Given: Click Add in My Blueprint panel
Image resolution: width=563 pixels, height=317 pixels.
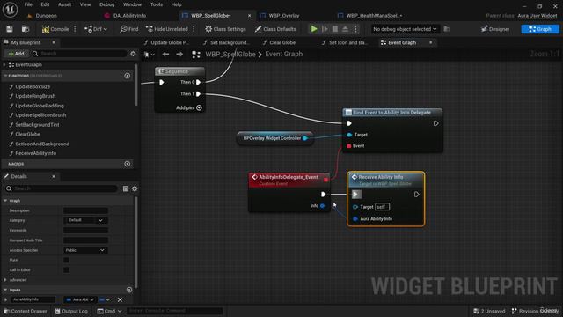Looking at the screenshot, I should (16, 54).
